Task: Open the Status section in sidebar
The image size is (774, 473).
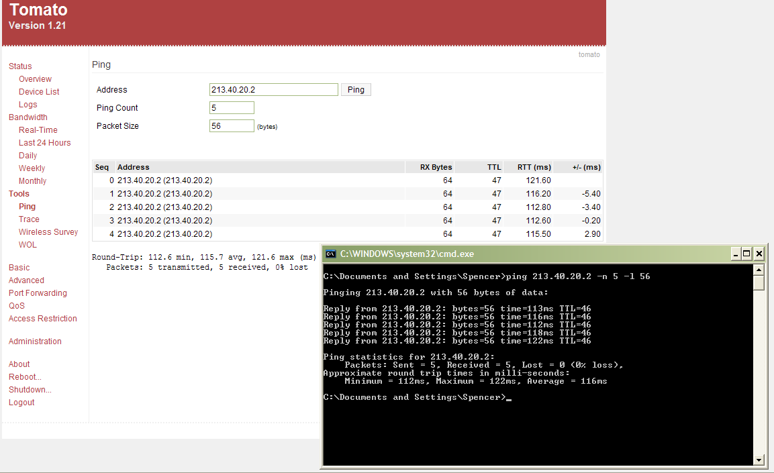Action: coord(20,66)
